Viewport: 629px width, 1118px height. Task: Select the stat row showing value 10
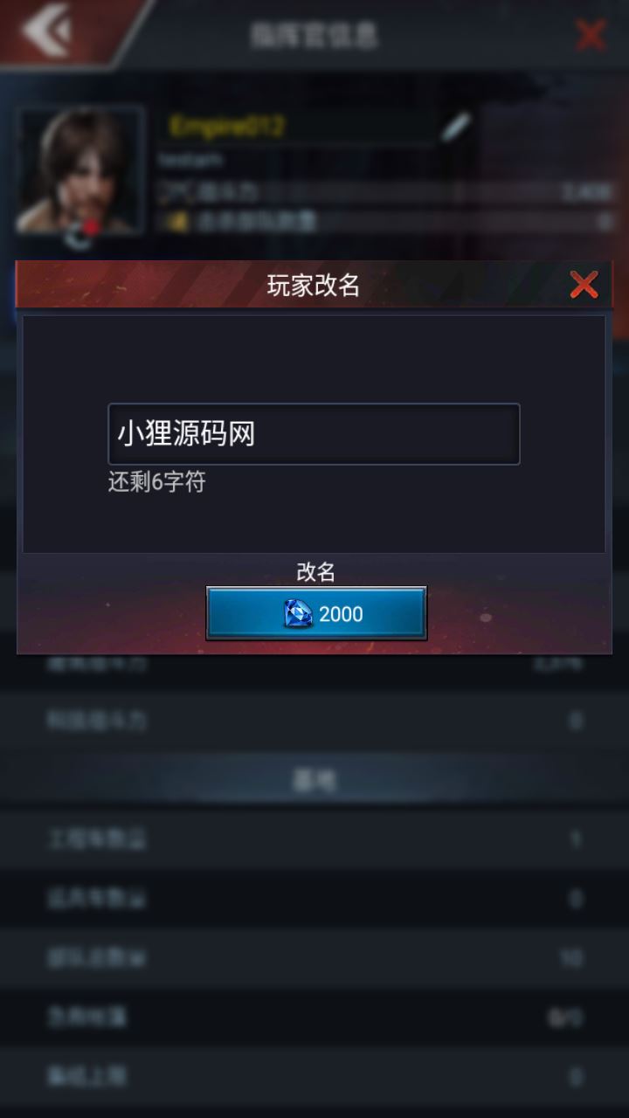[x=314, y=958]
